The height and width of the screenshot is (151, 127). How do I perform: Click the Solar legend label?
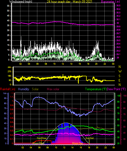35,89
